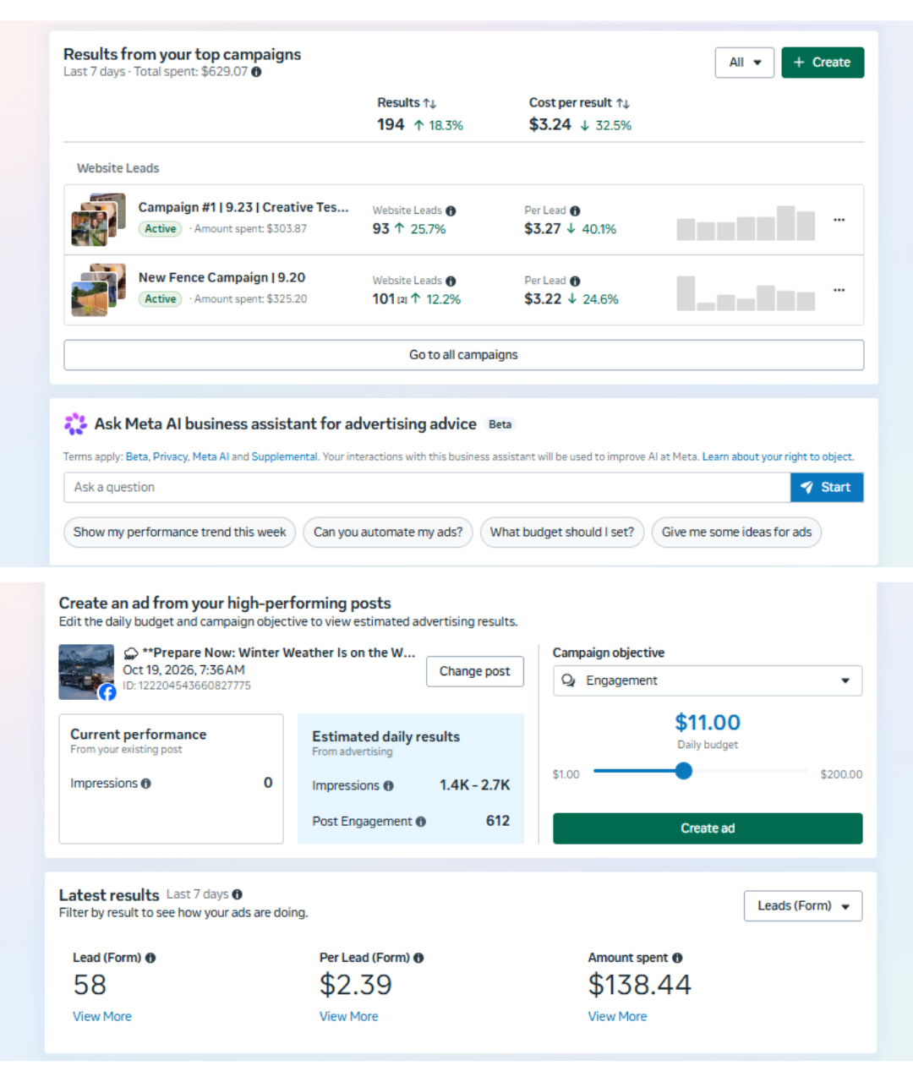The image size is (913, 1082).
Task: Click info icon next to Total spent
Action: coord(256,72)
